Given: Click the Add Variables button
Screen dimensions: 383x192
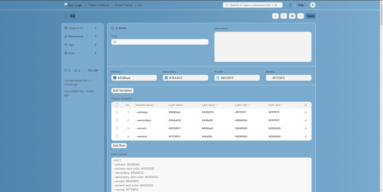Looking at the screenshot, I should tap(122, 90).
